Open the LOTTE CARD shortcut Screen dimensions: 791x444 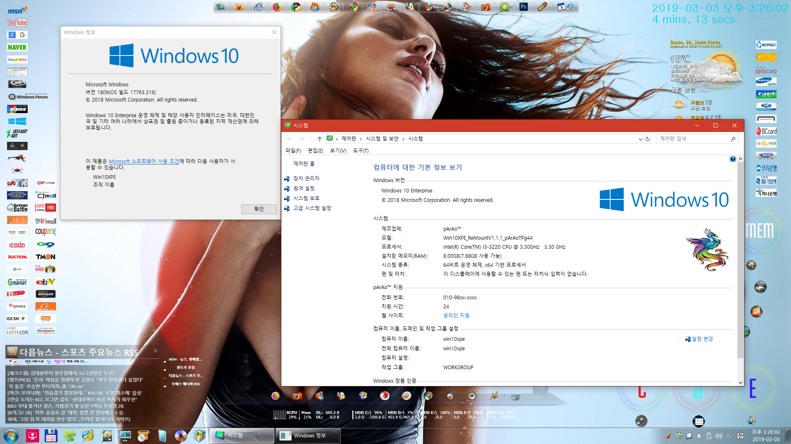click(x=766, y=70)
